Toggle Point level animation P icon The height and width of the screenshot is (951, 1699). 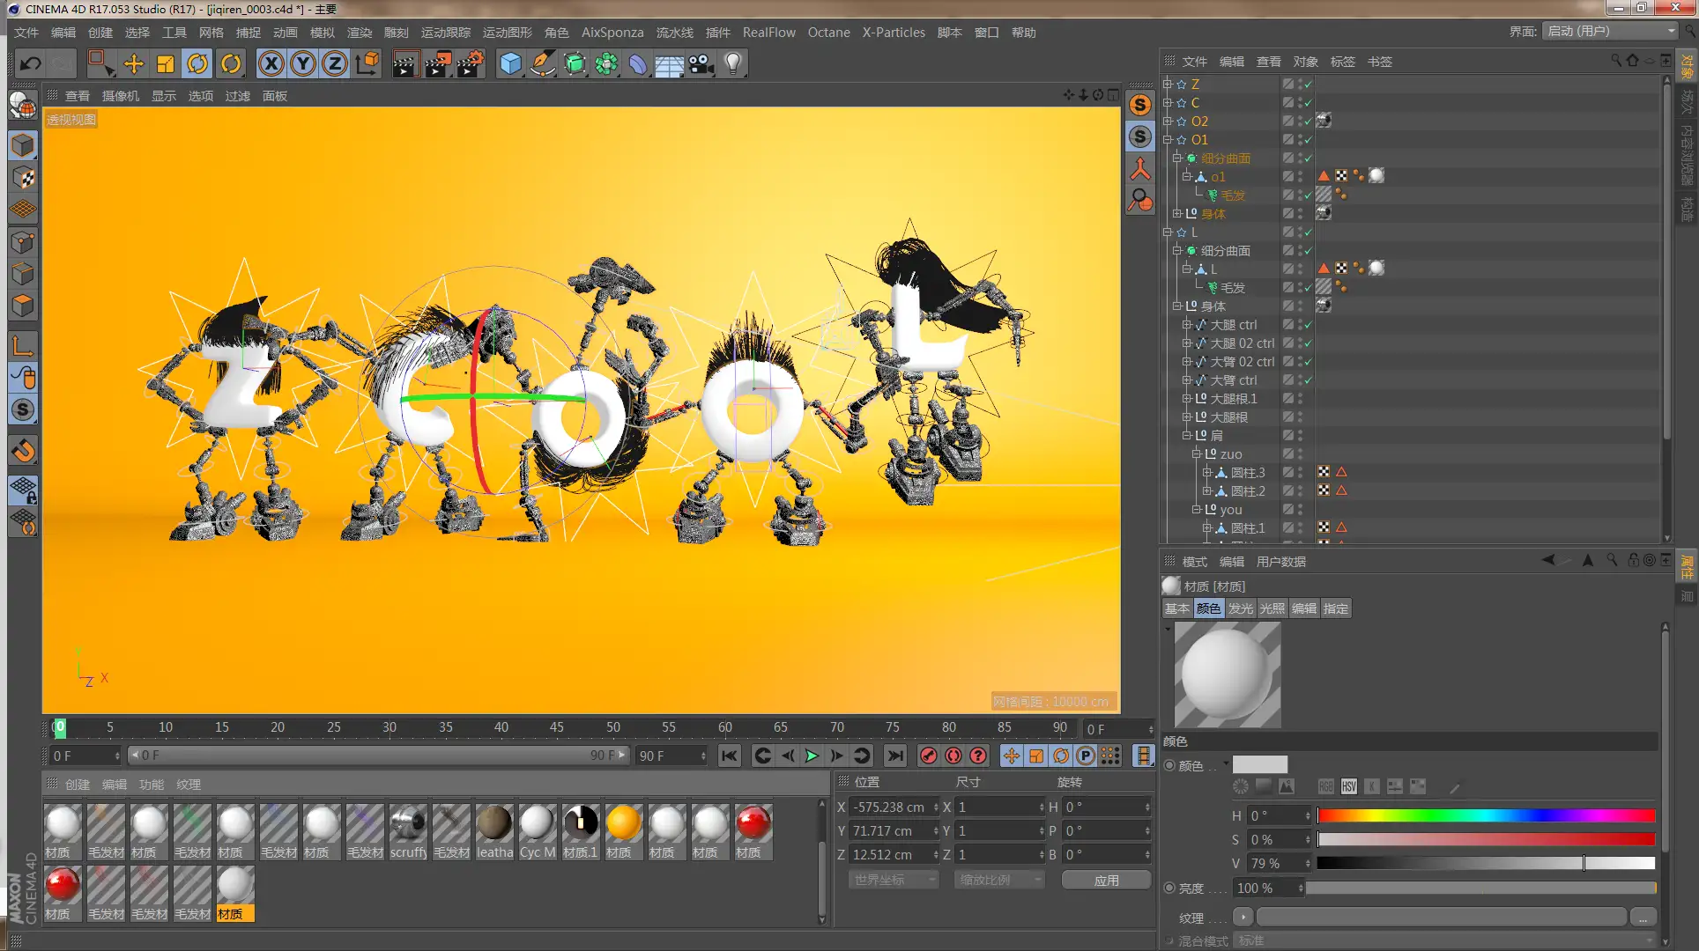click(x=1086, y=756)
